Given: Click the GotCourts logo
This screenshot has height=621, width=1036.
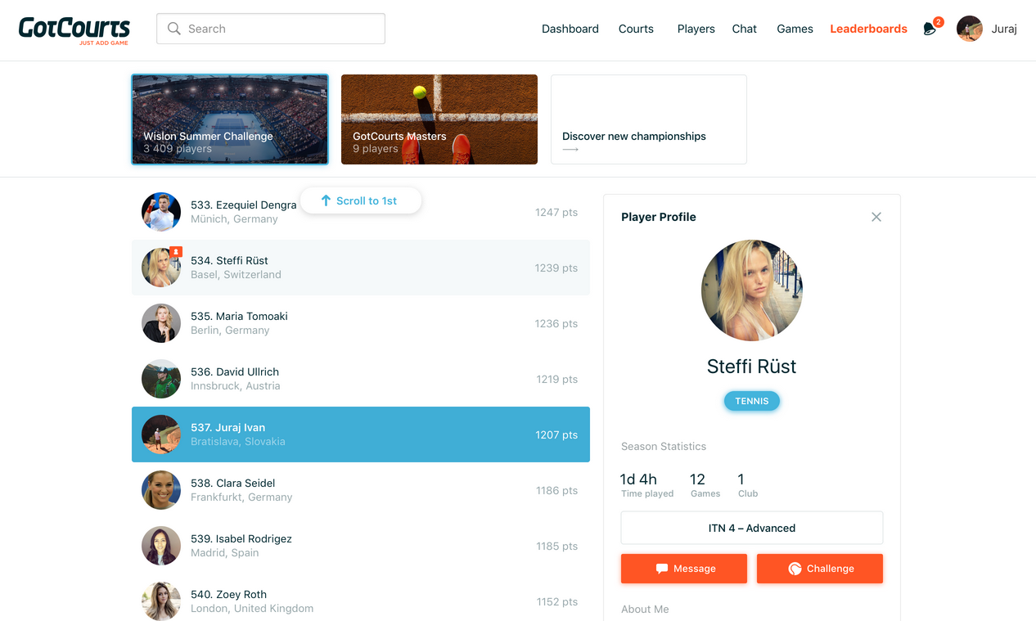Looking at the screenshot, I should [x=74, y=29].
